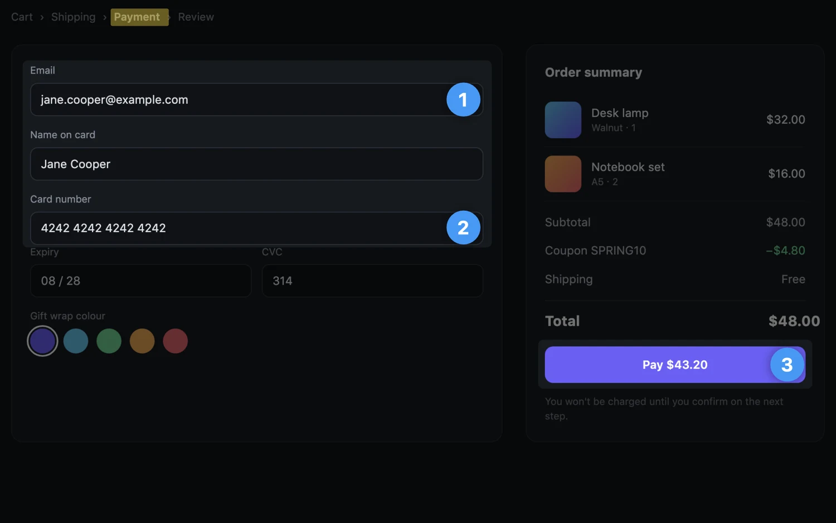Open the Shipping breadcrumb step
Image resolution: width=836 pixels, height=523 pixels.
pos(73,17)
